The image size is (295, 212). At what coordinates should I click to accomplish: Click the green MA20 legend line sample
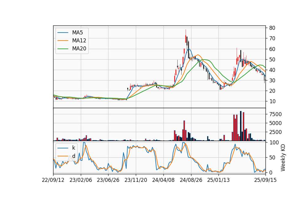tap(63, 49)
